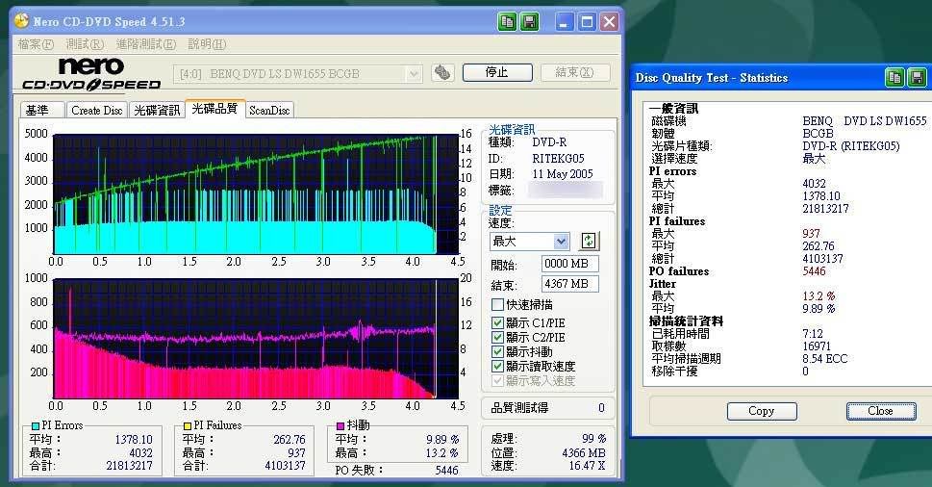Click save icon in Statistics window title bar
Image resolution: width=932 pixels, height=487 pixels.
click(918, 77)
